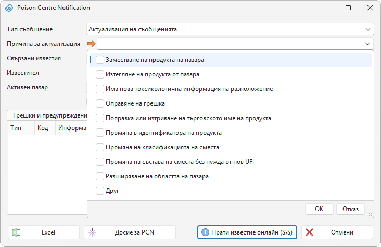Click the 'Активен пазар' label
381x247 pixels.
(27, 87)
